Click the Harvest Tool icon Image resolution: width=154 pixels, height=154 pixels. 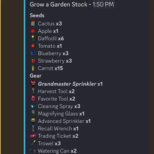[x=33, y=91]
